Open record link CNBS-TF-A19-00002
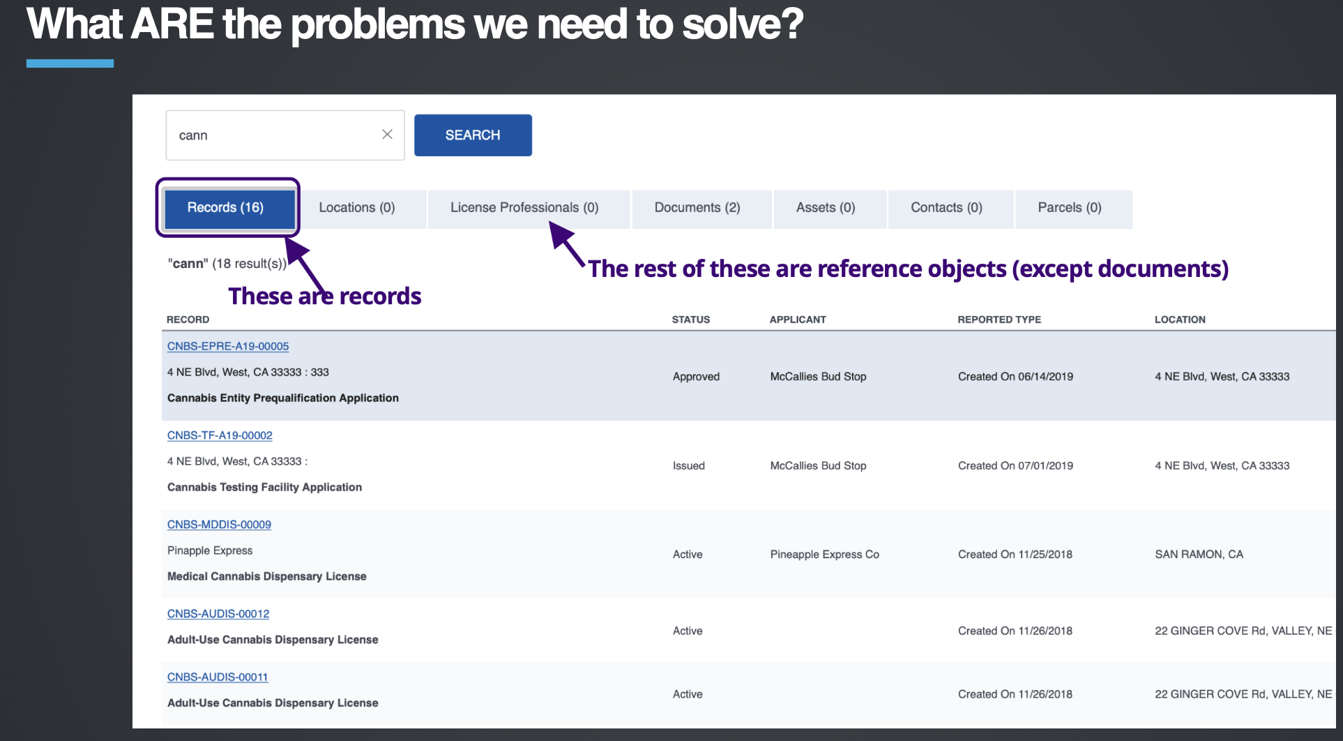Image resolution: width=1343 pixels, height=741 pixels. click(220, 435)
